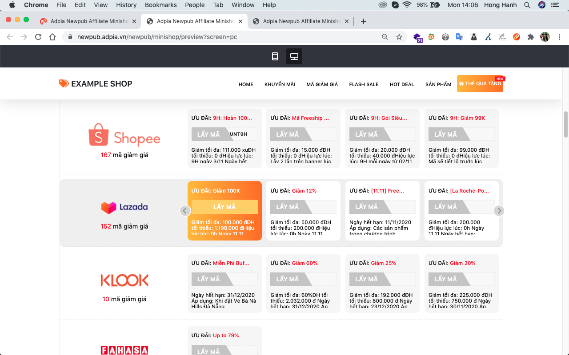Viewport: 569px width, 355px height.
Task: Click the Example Shop tag logo
Action: (x=64, y=83)
